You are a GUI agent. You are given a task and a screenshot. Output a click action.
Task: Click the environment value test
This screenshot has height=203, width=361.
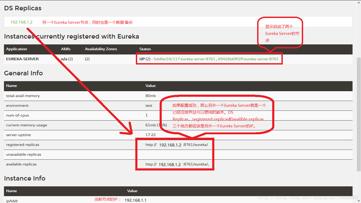click(149, 105)
